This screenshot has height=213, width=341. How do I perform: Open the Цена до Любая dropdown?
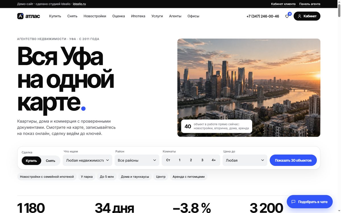[245, 160]
